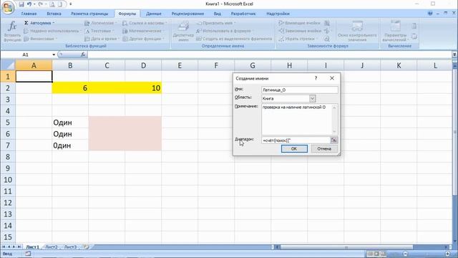Viewport: 458px width, 258px height.
Task: Open the Рецензирование tab
Action: point(187,14)
